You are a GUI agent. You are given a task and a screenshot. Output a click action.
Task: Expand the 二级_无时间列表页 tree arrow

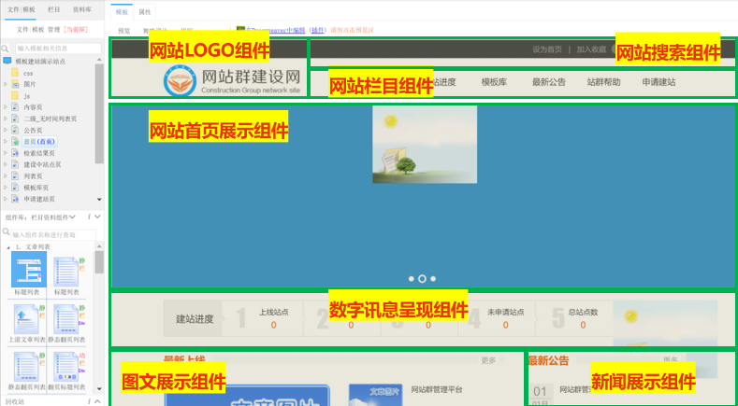(x=6, y=119)
